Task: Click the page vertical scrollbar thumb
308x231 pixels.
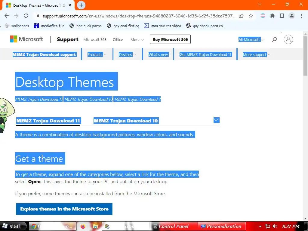Action: [x=305, y=56]
